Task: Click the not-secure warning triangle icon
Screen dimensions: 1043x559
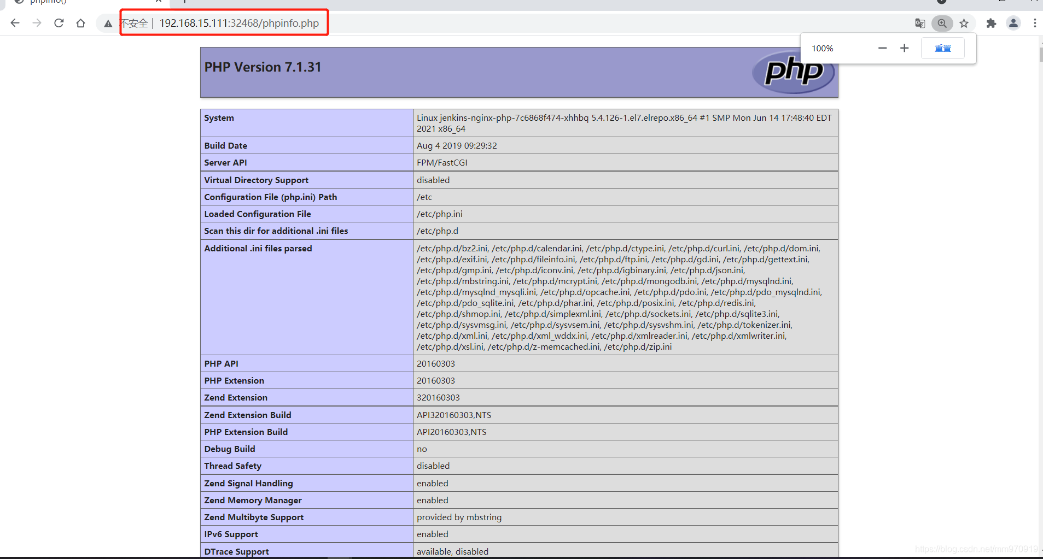Action: click(108, 23)
